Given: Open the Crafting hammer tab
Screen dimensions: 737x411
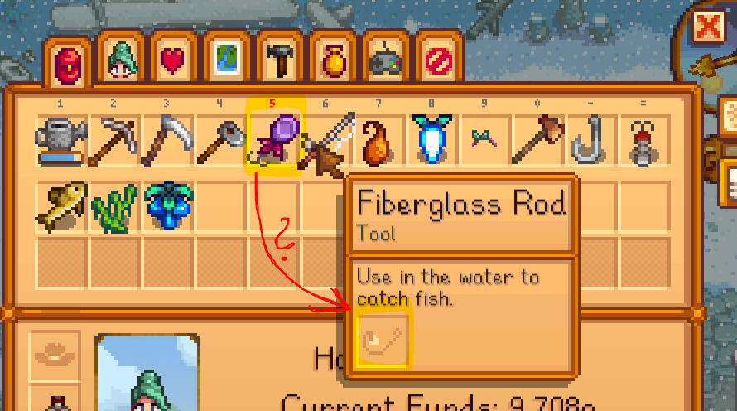Looking at the screenshot, I should (x=280, y=60).
